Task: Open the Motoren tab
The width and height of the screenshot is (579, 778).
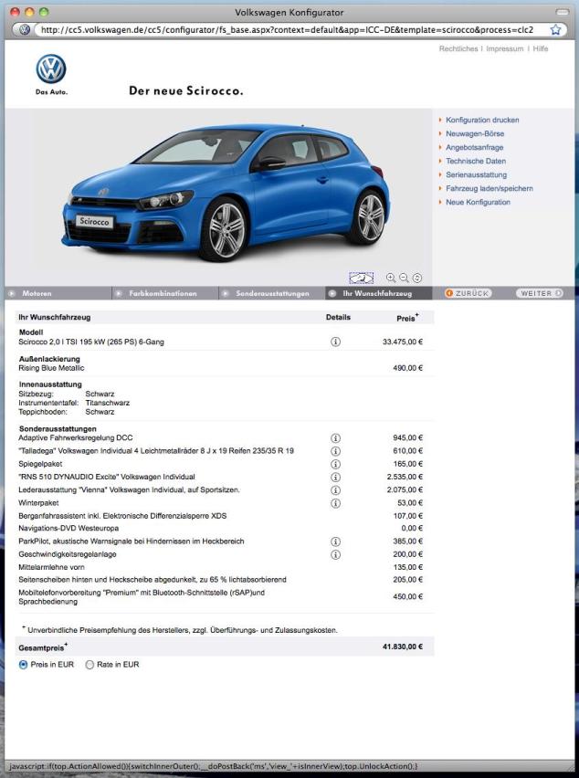Action: (58, 293)
